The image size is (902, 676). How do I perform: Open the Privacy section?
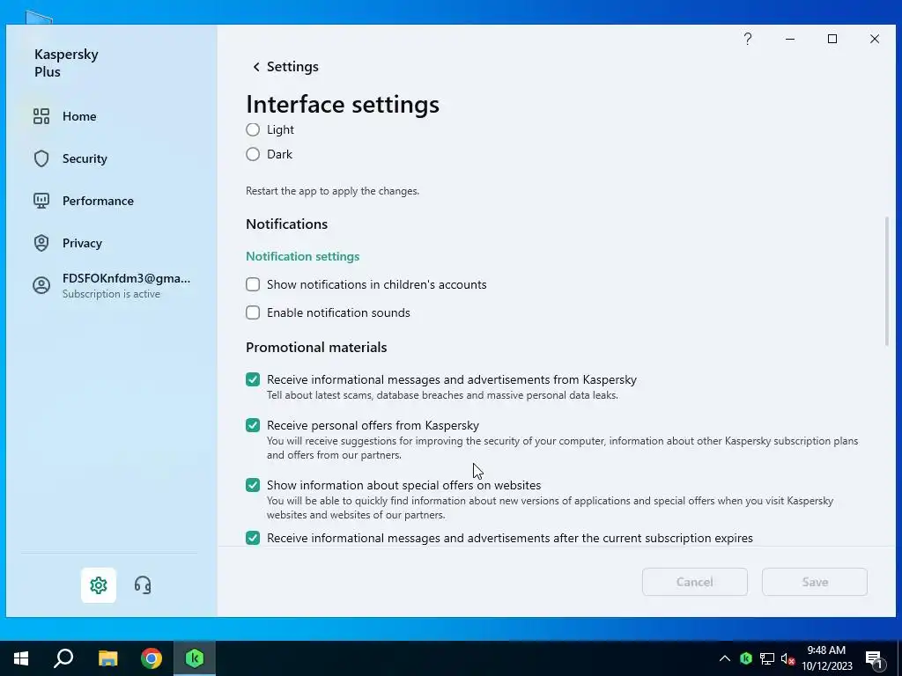coord(82,243)
